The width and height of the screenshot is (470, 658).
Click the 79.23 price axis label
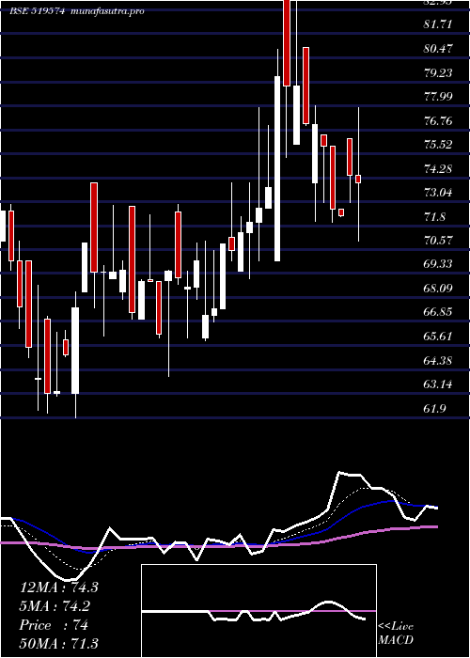click(438, 72)
